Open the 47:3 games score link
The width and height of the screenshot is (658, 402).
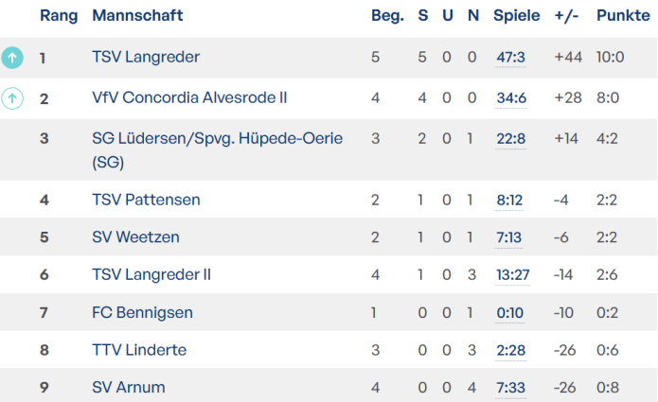pos(510,58)
